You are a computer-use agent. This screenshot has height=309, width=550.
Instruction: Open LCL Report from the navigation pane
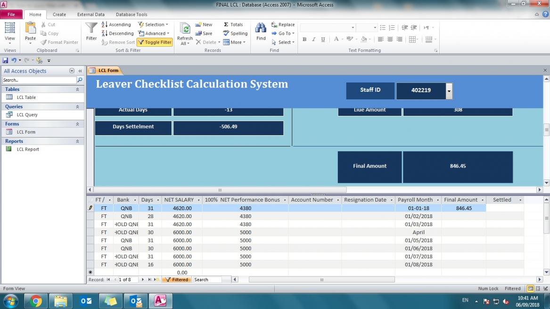click(x=28, y=149)
